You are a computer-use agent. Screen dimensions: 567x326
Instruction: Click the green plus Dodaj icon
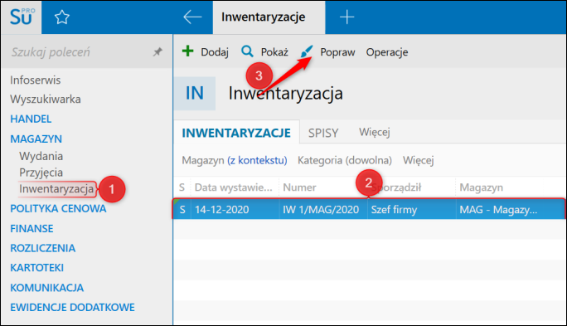pyautogui.click(x=187, y=51)
